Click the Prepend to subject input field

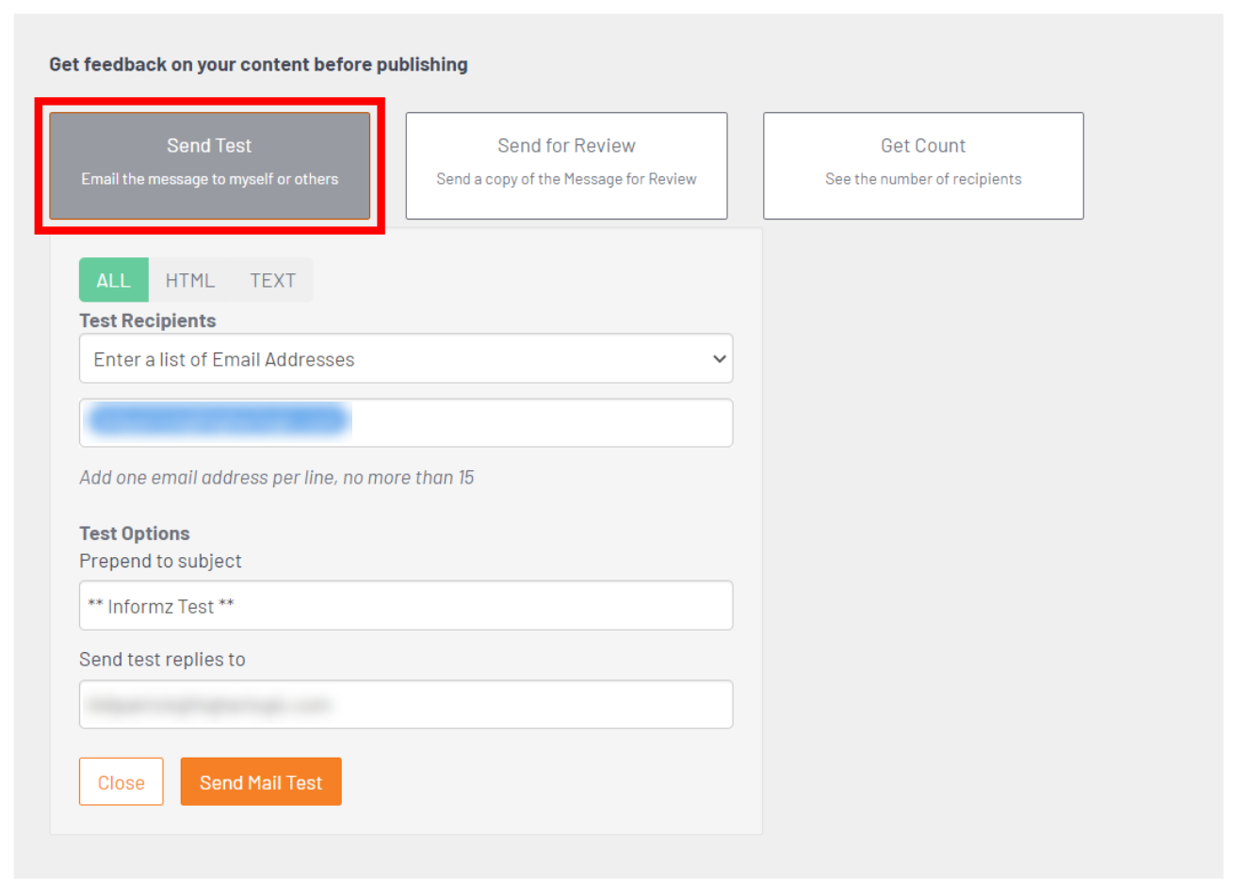pyautogui.click(x=405, y=605)
